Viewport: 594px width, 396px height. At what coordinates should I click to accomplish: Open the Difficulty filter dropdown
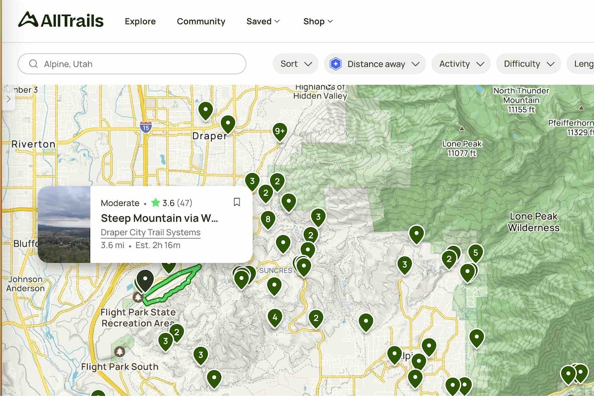[529, 64]
